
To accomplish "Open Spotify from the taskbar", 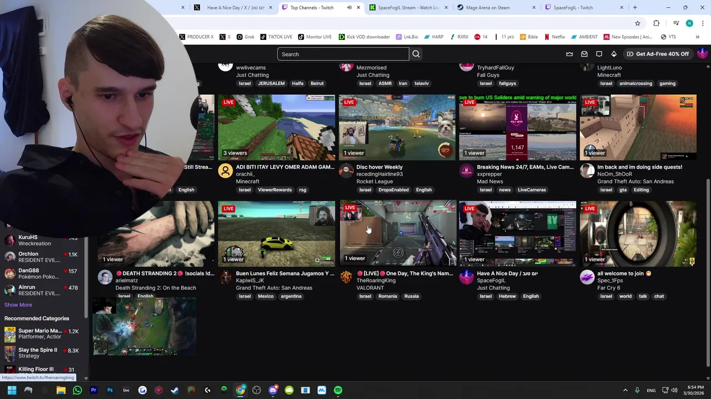I will tap(338, 390).
